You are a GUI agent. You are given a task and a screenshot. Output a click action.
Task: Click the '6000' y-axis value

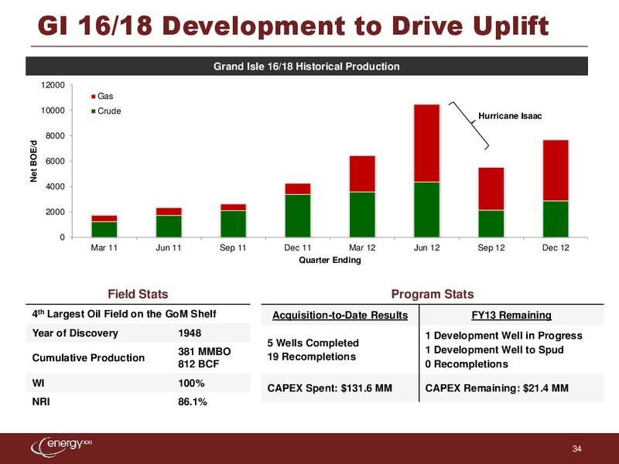pos(55,162)
